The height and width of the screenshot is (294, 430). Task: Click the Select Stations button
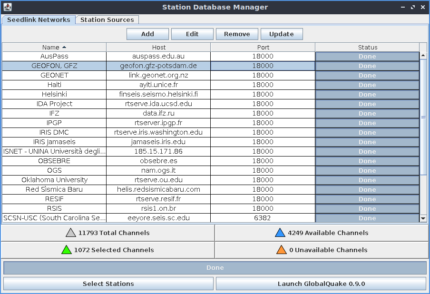pyautogui.click(x=108, y=284)
